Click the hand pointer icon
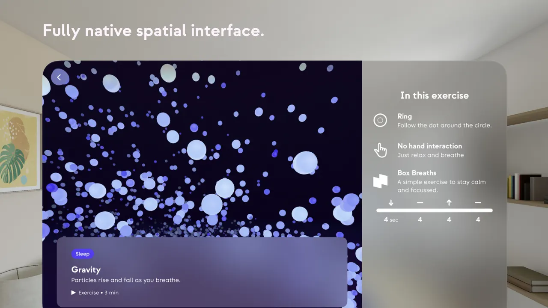The width and height of the screenshot is (548, 308). click(x=380, y=151)
